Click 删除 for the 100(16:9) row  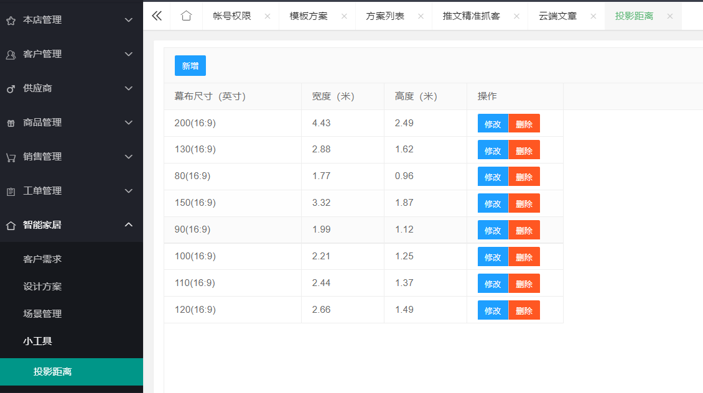pos(524,257)
